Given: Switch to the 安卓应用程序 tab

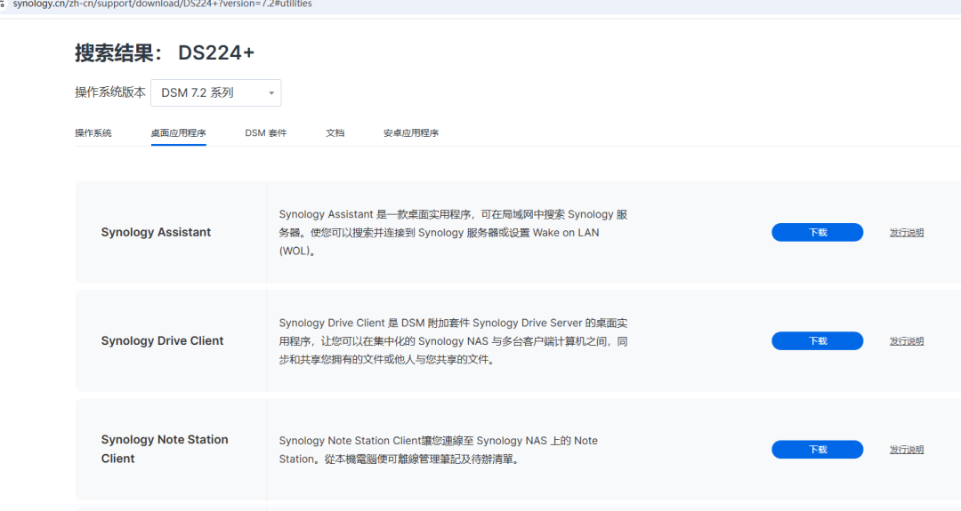Looking at the screenshot, I should 411,133.
